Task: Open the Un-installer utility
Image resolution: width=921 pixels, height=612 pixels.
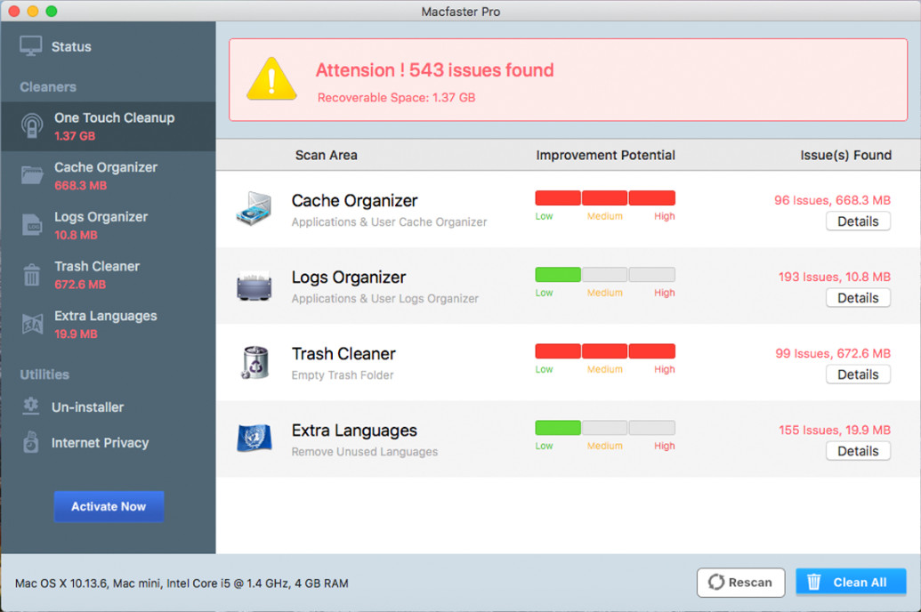Action: coord(108,407)
